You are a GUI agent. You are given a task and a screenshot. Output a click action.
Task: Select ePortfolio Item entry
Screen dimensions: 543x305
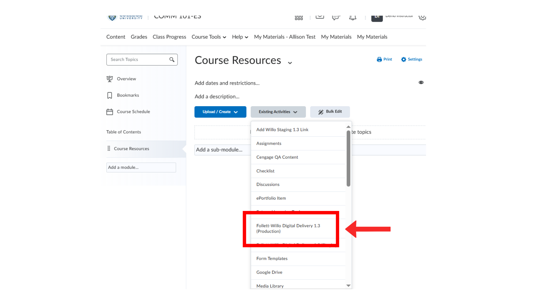tap(298, 198)
